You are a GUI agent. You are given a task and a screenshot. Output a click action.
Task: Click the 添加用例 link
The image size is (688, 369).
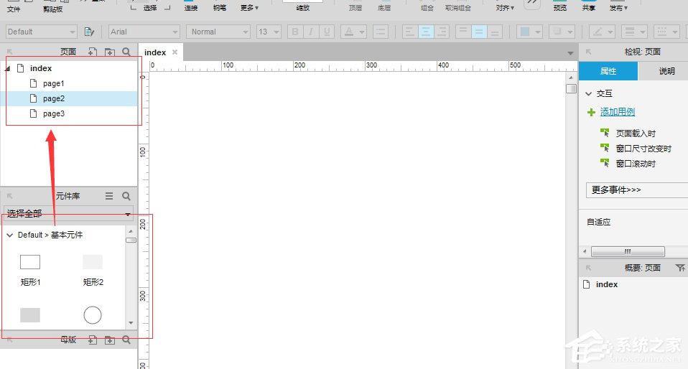[617, 112]
